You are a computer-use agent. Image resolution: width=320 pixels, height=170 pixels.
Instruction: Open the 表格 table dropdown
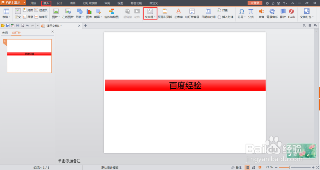pos(6,14)
